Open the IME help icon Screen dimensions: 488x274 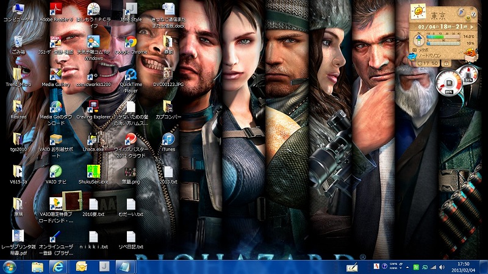coord(385,267)
